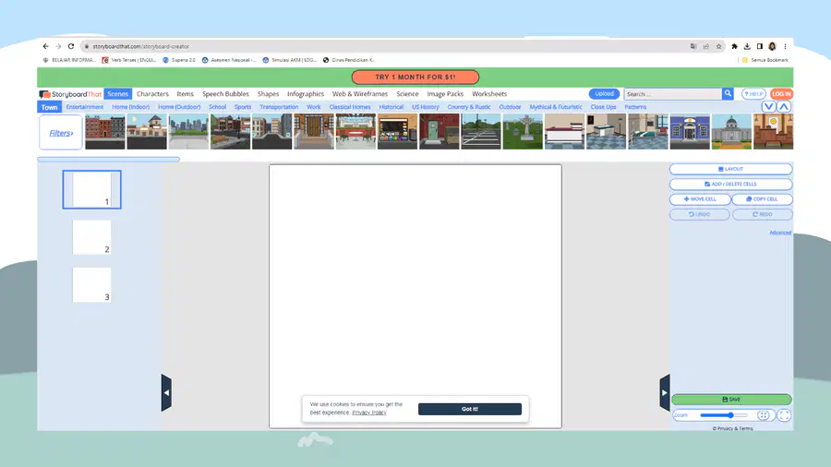Adjust the Zoom slider handle
The height and width of the screenshot is (467, 831).
pos(730,415)
